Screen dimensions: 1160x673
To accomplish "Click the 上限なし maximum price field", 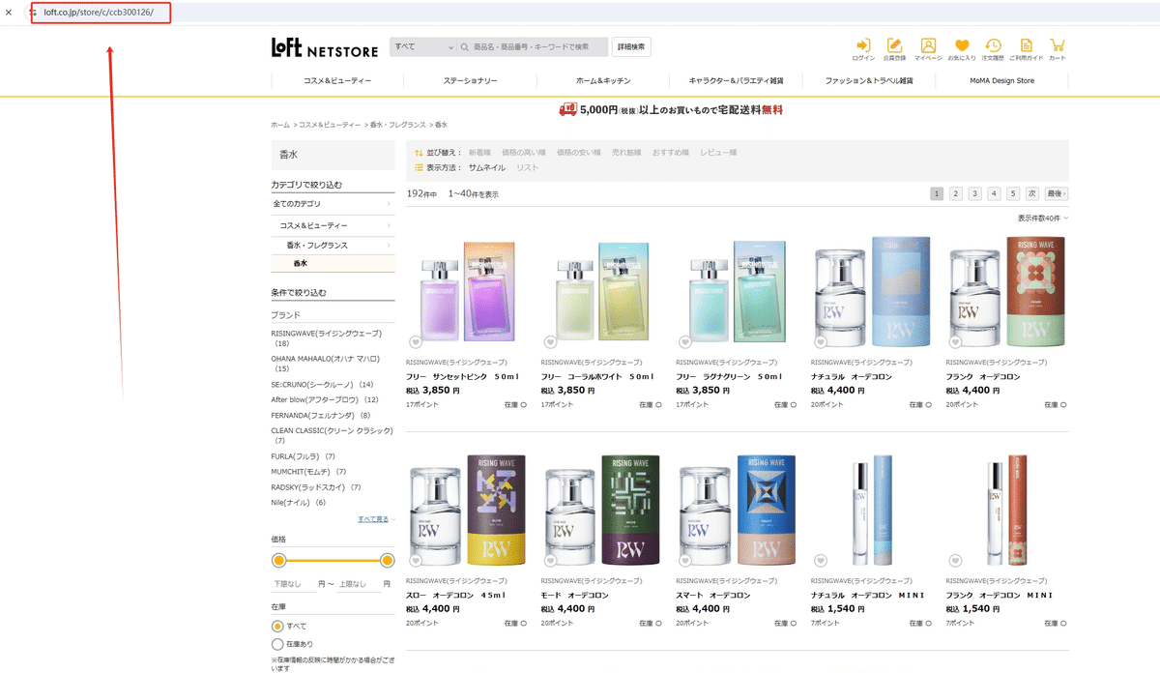I will tap(358, 584).
